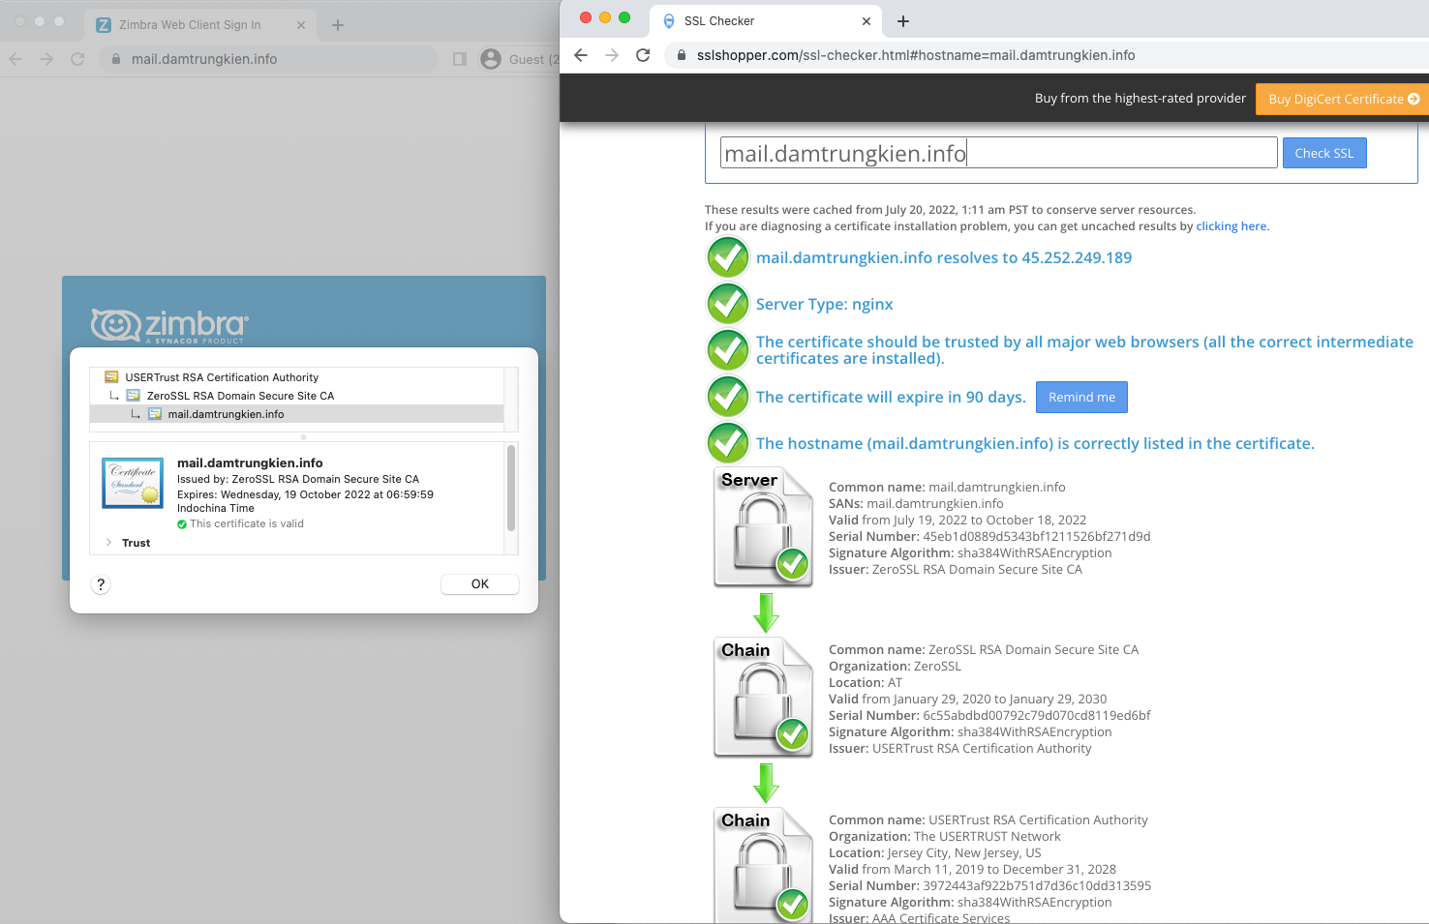The height and width of the screenshot is (924, 1429).
Task: Reload the page in the Zimbra window
Action: (77, 59)
